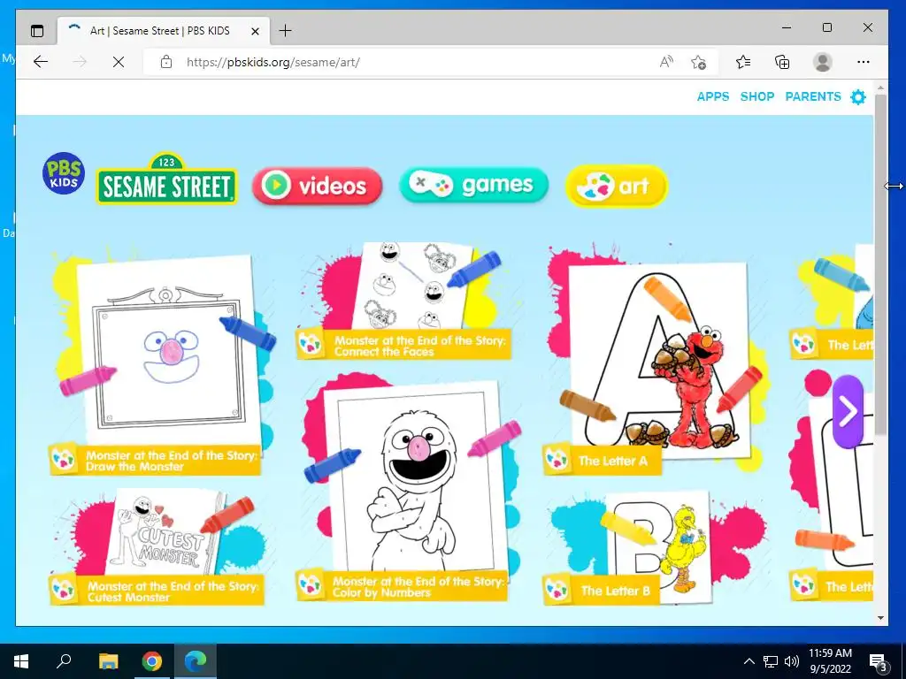Open the Windows Start menu
This screenshot has width=906, height=679.
point(21,661)
